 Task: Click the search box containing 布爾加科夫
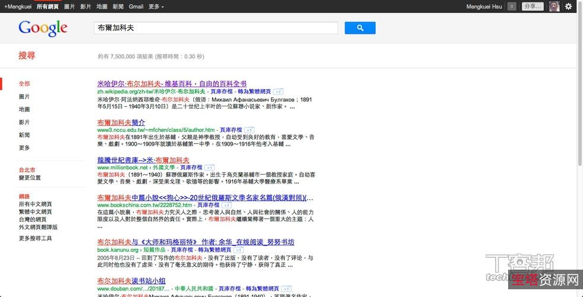216,28
